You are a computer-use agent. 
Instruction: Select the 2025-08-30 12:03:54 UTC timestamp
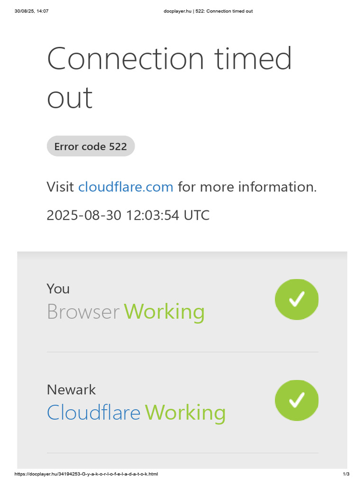pos(128,215)
